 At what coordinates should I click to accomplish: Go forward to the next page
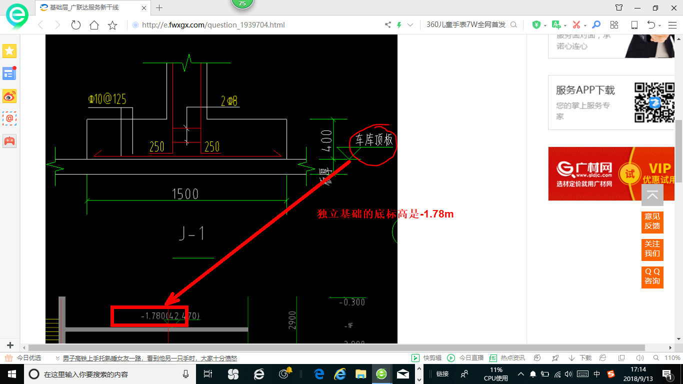coord(57,25)
